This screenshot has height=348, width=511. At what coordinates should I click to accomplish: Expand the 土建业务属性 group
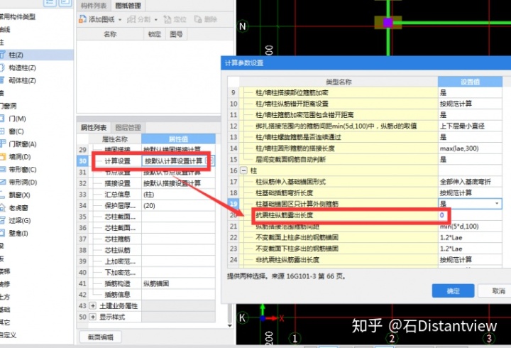click(x=93, y=305)
